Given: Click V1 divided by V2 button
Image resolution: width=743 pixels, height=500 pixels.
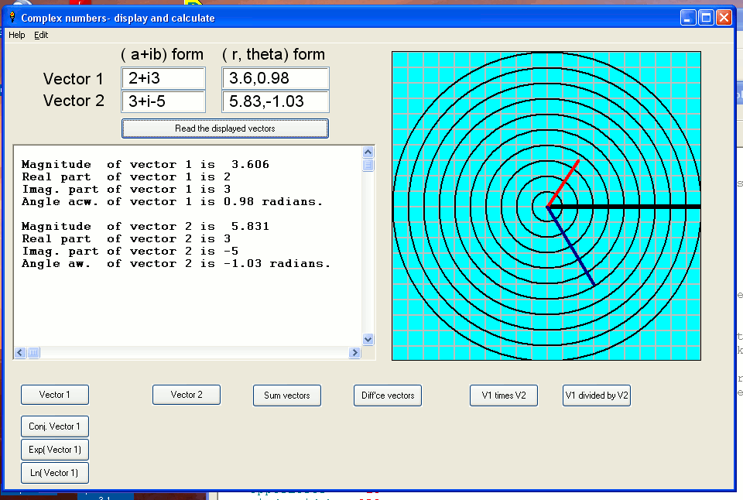Looking at the screenshot, I should (597, 395).
